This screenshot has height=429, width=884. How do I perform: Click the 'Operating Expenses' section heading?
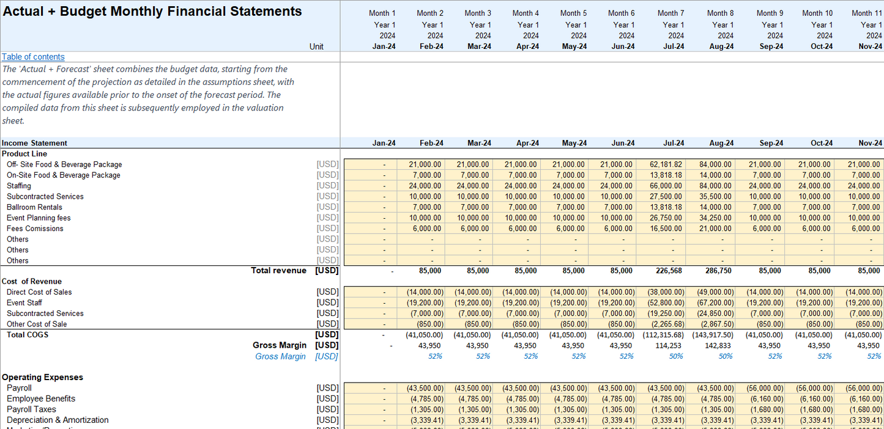(x=42, y=377)
